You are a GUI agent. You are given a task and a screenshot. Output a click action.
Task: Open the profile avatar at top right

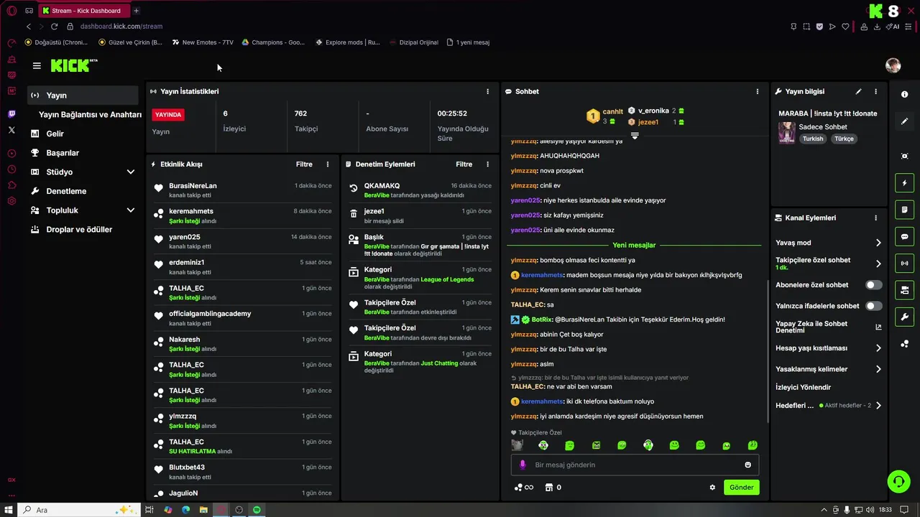893,65
